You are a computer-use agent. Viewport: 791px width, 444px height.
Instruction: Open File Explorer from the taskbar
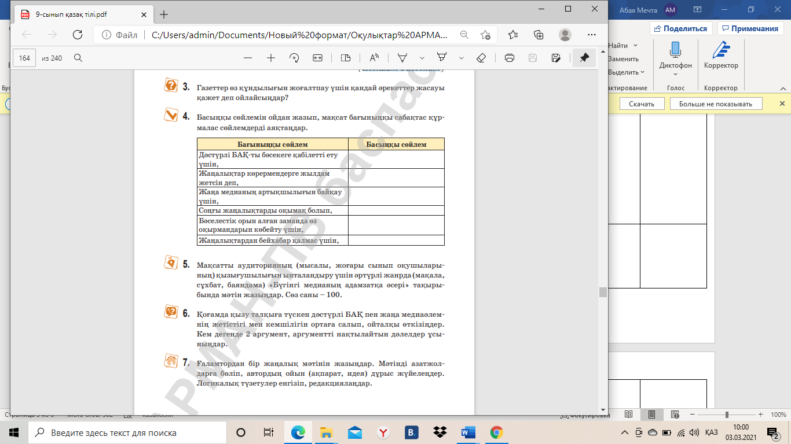point(327,432)
